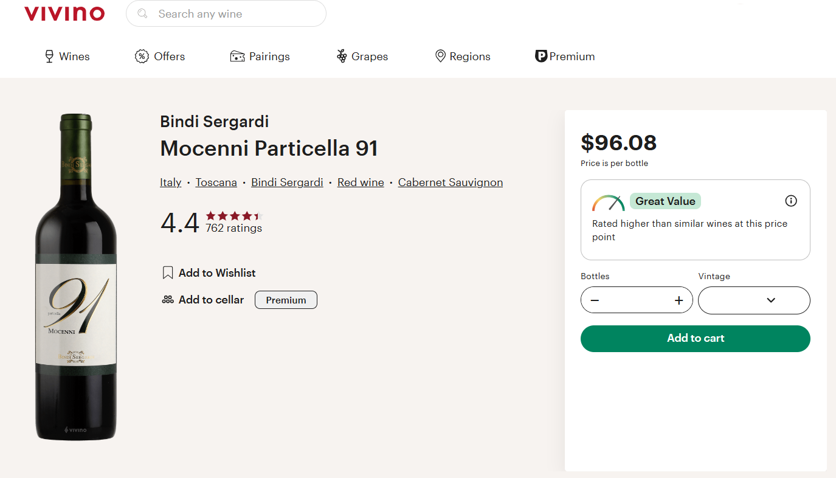Click the value gauge meter icon
This screenshot has height=478, width=836.
608,203
